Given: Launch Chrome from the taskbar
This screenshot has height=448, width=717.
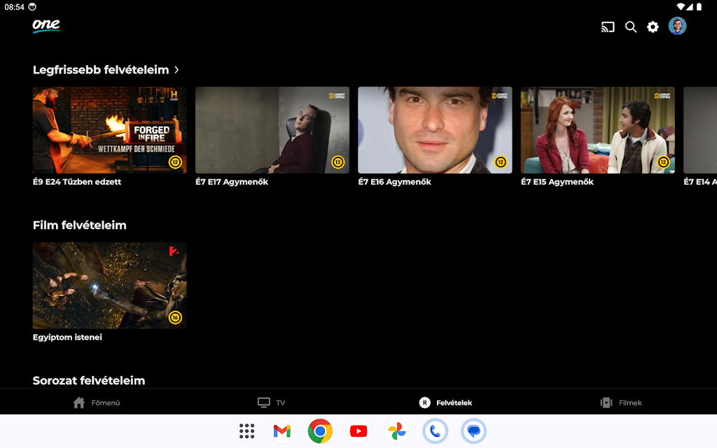Looking at the screenshot, I should click(320, 431).
